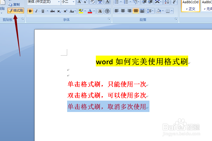Open Change Case (Aa) menu
The image size is (212, 141).
tap(73, 11)
